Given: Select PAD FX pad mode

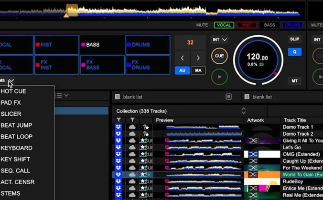Looking at the screenshot, I should pos(11,103).
